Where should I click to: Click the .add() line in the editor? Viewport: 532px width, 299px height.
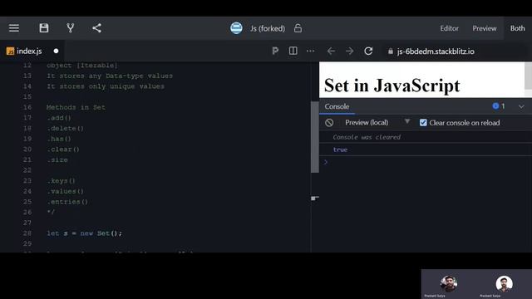(59, 118)
